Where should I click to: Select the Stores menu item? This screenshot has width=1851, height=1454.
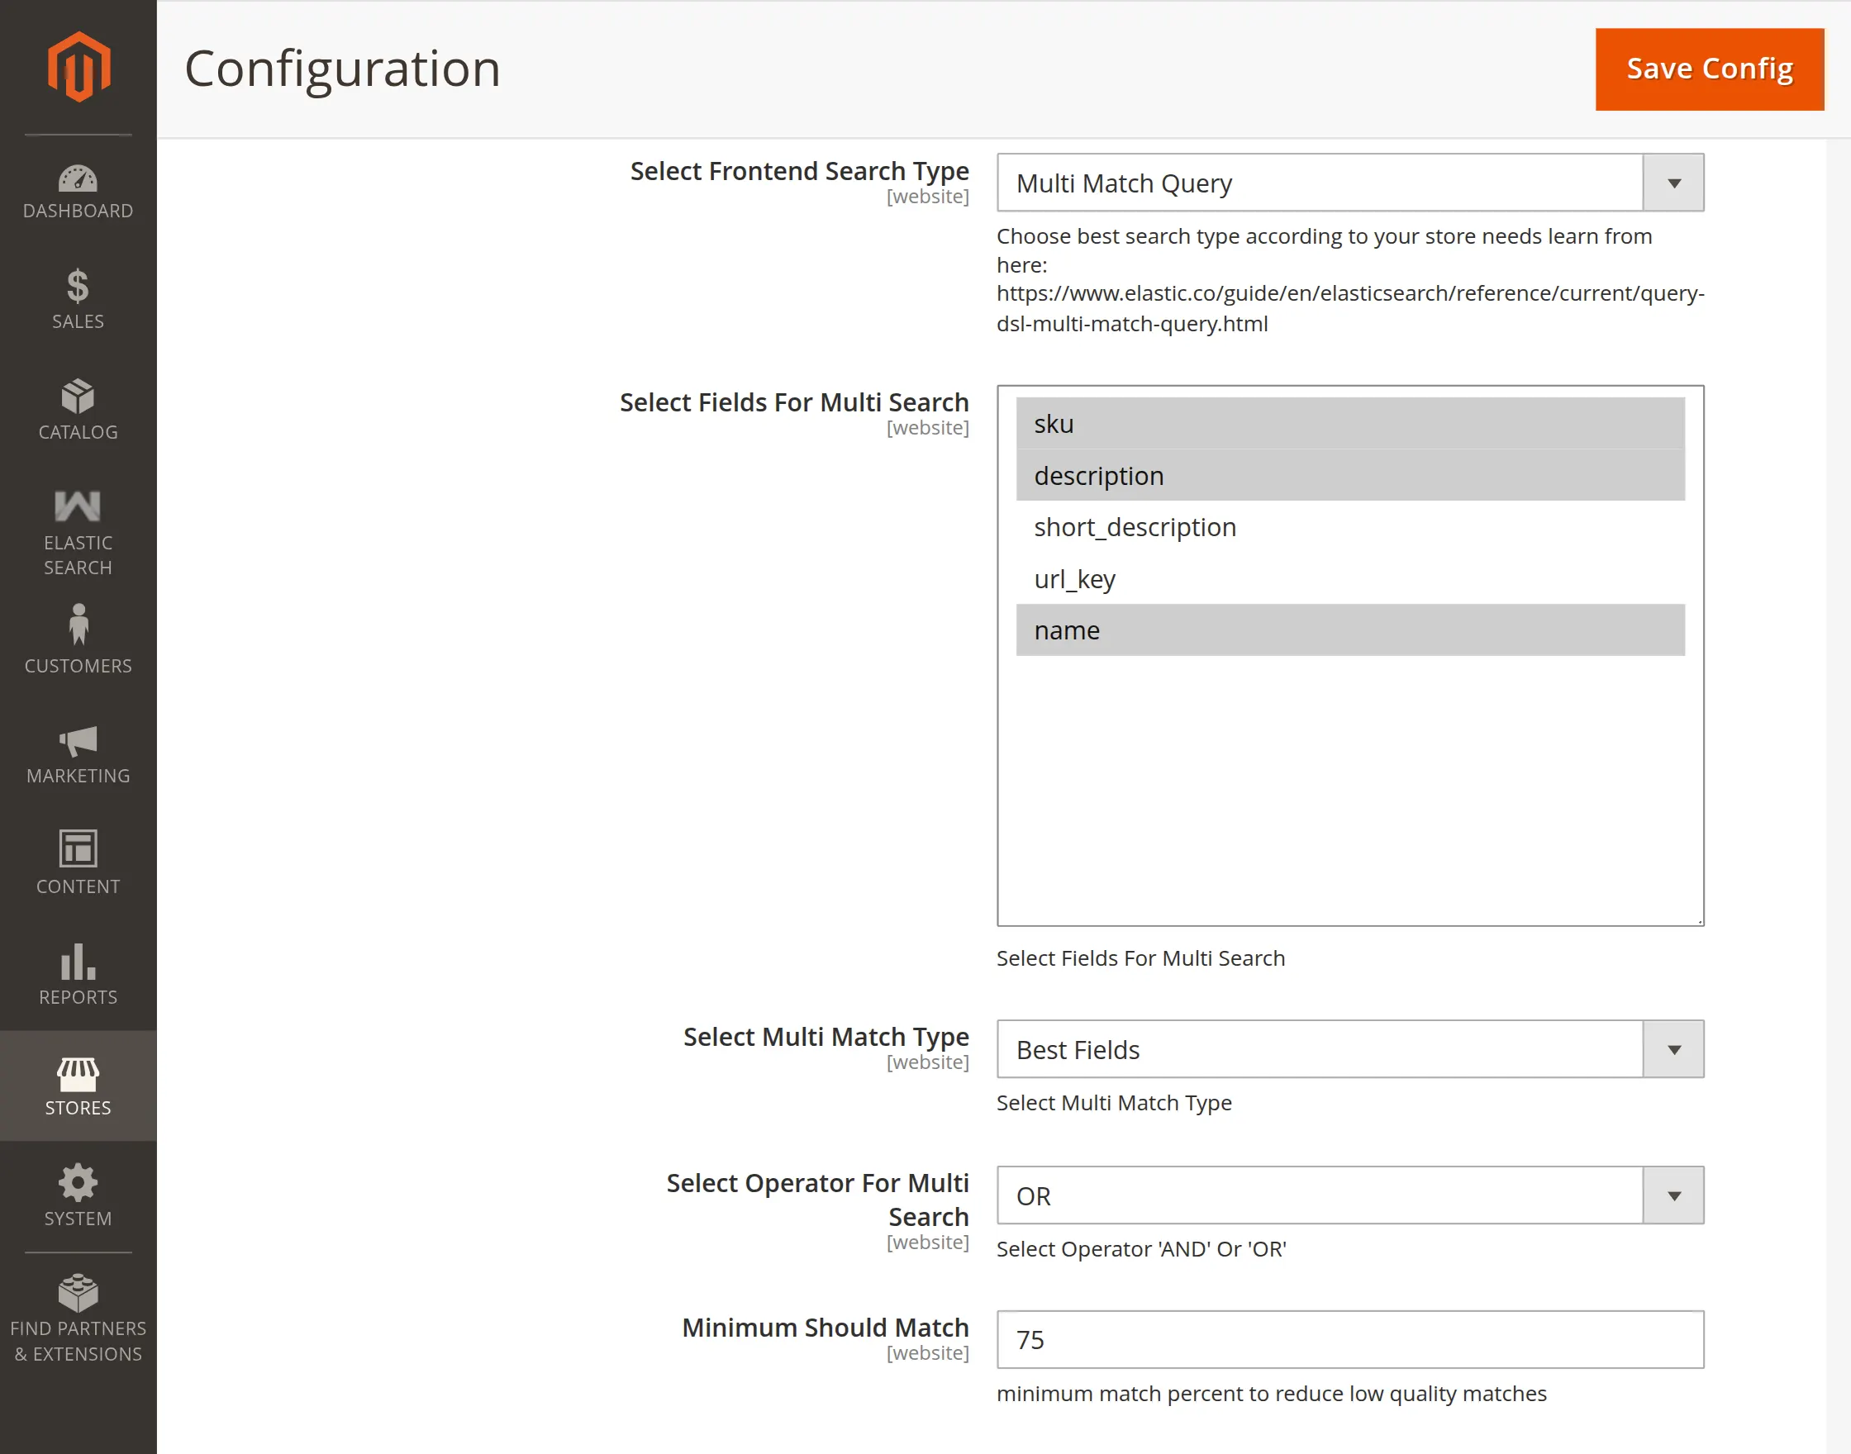(79, 1086)
